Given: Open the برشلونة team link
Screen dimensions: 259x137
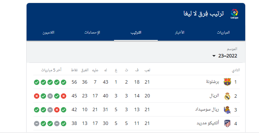Looking at the screenshot, I should click(x=212, y=82).
